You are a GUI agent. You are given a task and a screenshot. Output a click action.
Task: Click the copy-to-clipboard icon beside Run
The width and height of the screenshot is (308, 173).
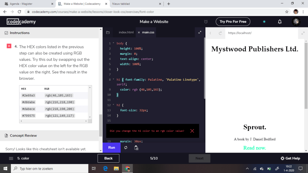tap(136, 148)
